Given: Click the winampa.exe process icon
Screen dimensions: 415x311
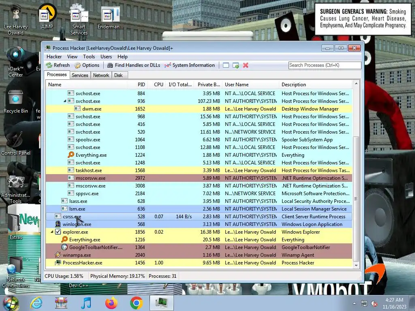Looking at the screenshot, I should 58,255.
